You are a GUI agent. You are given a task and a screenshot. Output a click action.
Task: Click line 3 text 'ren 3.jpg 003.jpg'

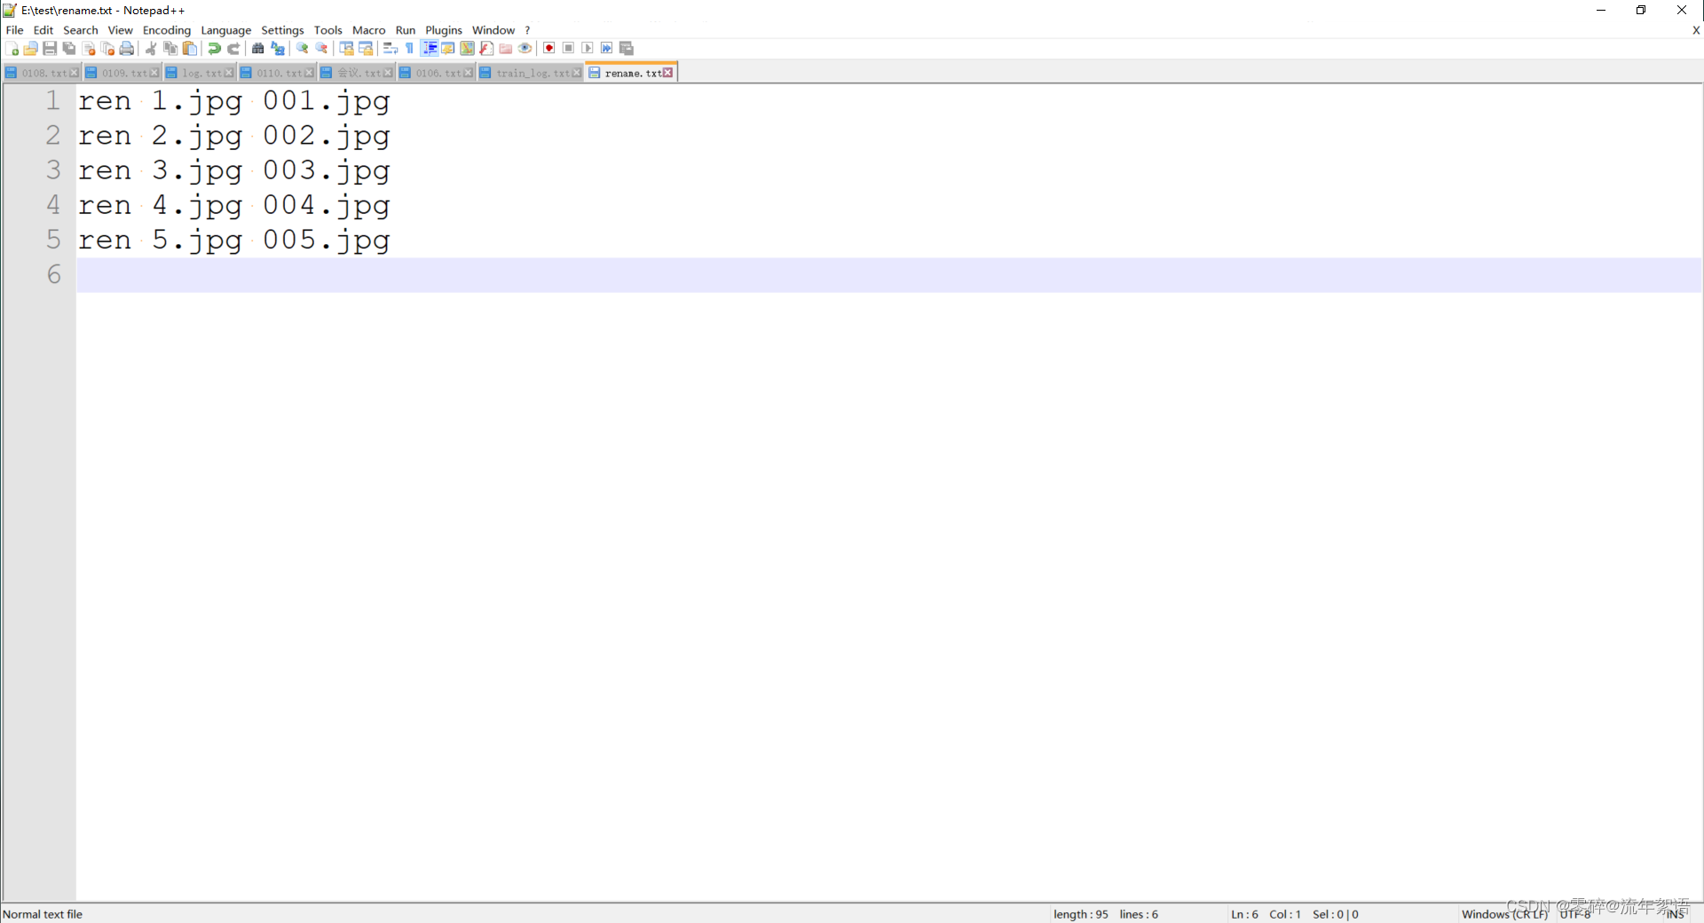click(x=234, y=170)
